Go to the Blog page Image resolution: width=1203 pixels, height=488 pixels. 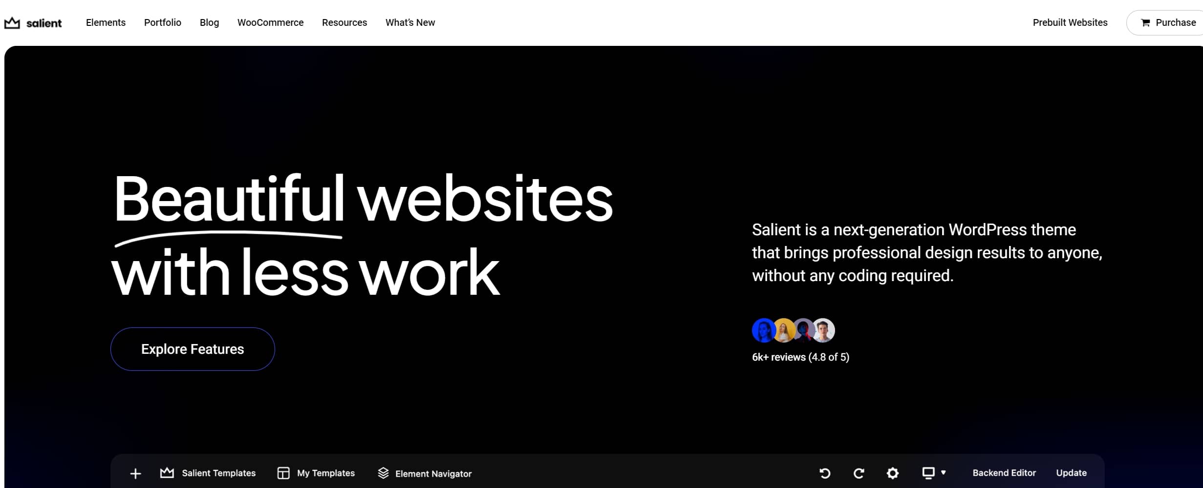209,22
